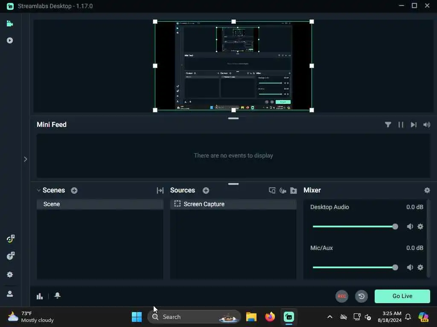The width and height of the screenshot is (437, 327).
Task: Click the muted volume icon in system tray
Action: coord(368,317)
